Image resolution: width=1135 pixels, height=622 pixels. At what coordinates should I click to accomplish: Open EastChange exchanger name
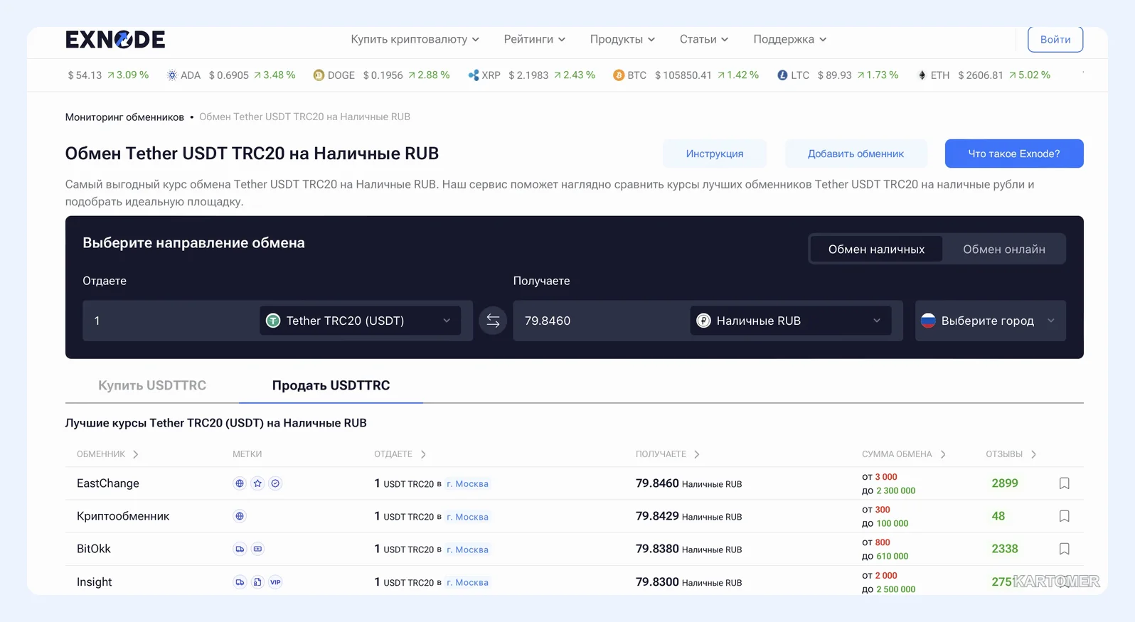click(x=108, y=483)
